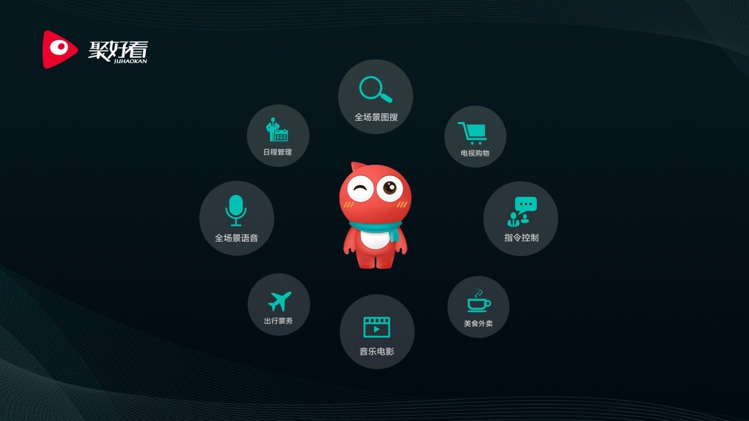749x421 pixels.
Task: Select the shopping cart icon
Action: click(474, 133)
